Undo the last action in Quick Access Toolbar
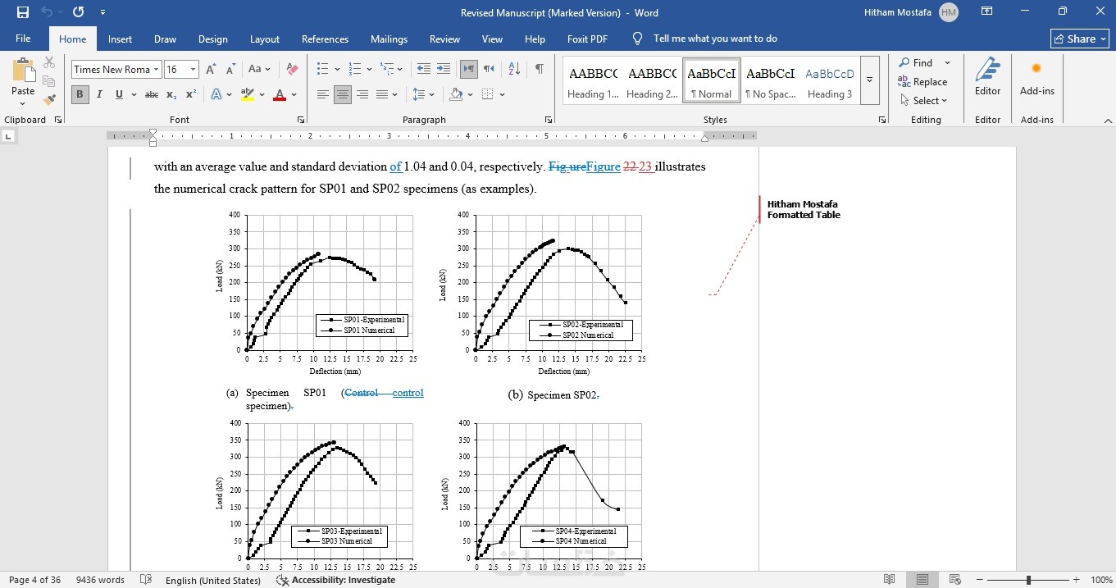 click(47, 12)
